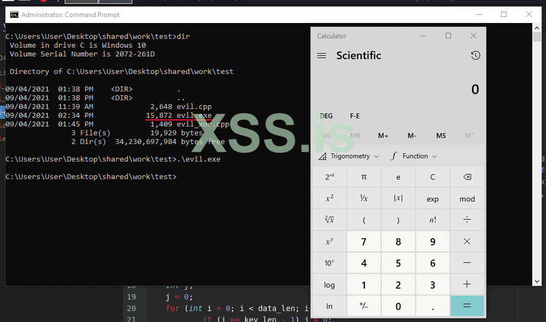Click the backspace key in Calculator
The height and width of the screenshot is (322, 546).
467,177
